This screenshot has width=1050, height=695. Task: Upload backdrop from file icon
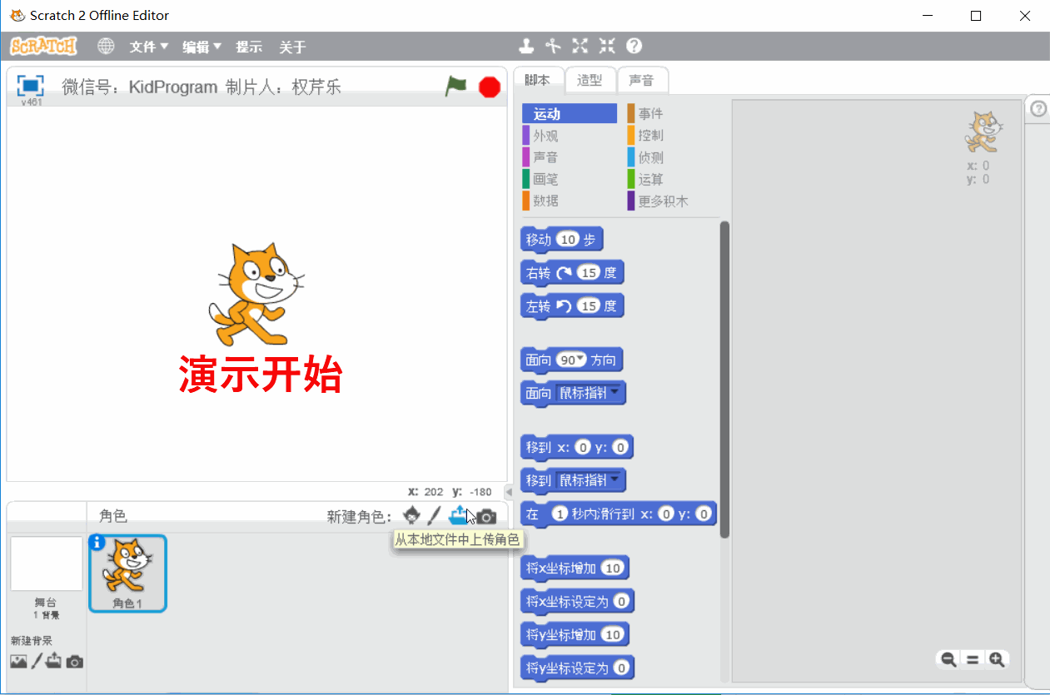[x=54, y=662]
